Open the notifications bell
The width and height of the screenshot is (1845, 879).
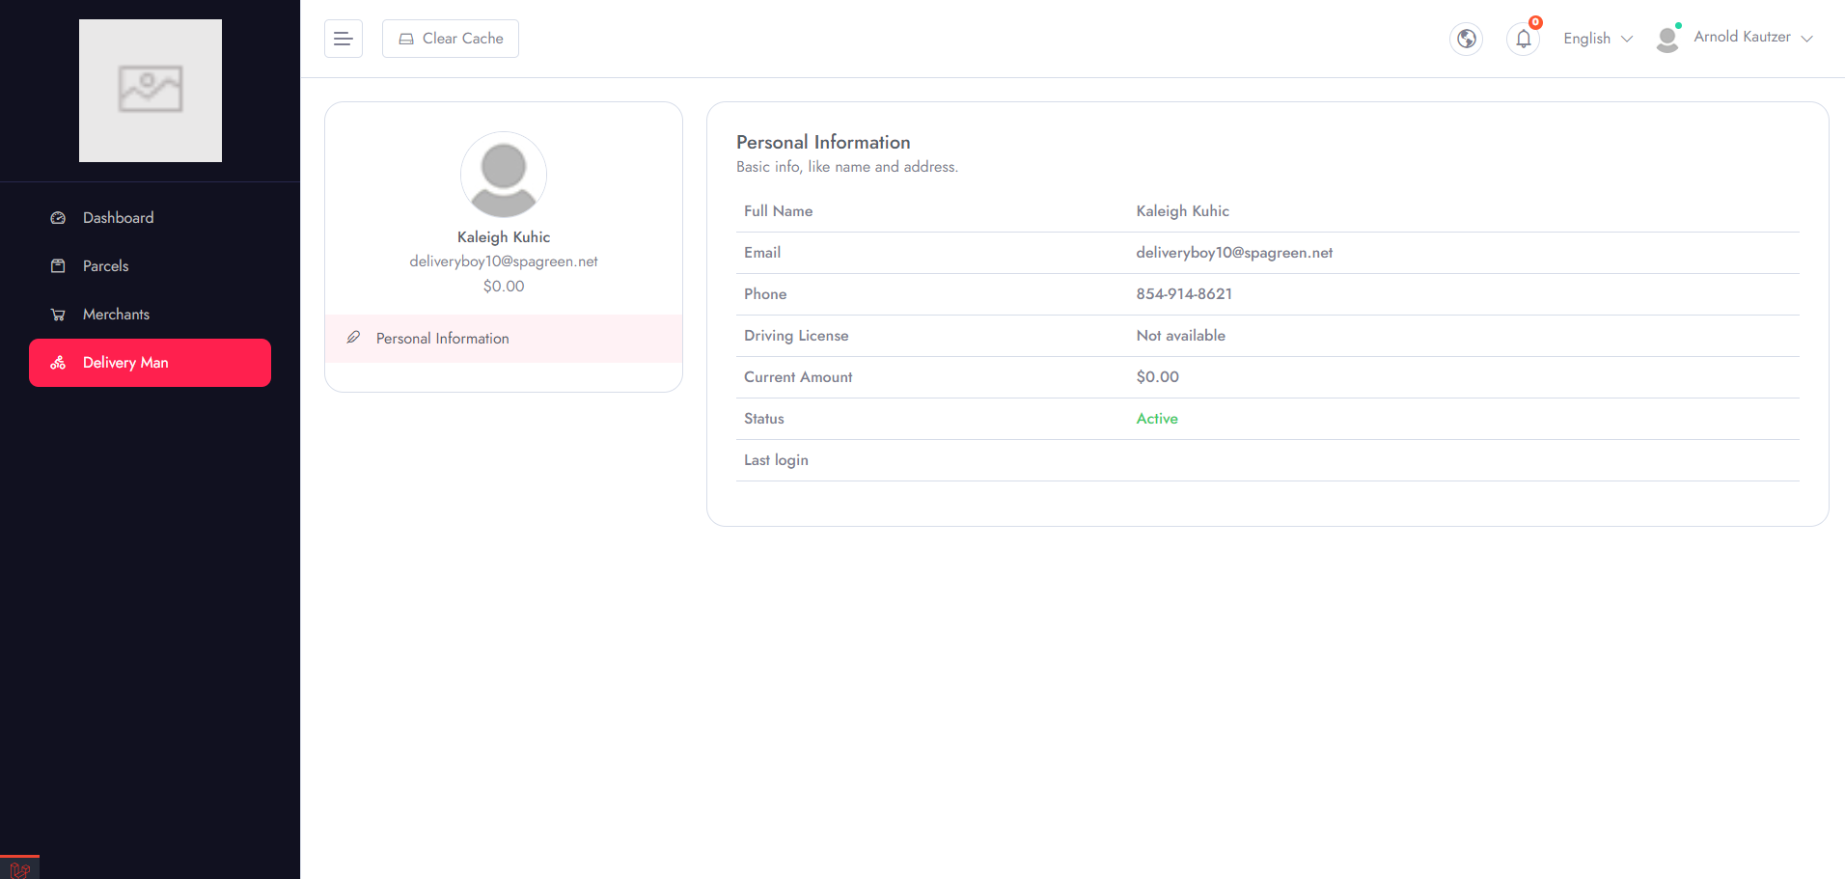[1524, 39]
